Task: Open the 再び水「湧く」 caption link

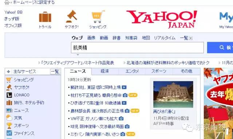Action: pos(164,112)
